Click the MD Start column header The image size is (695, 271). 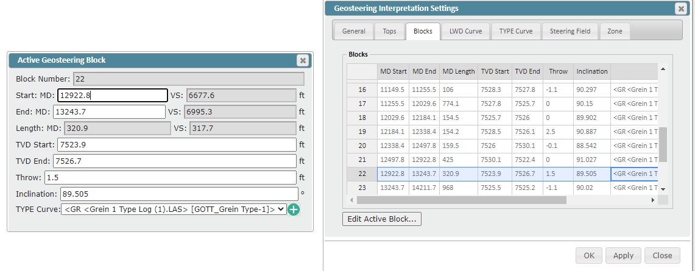(393, 71)
